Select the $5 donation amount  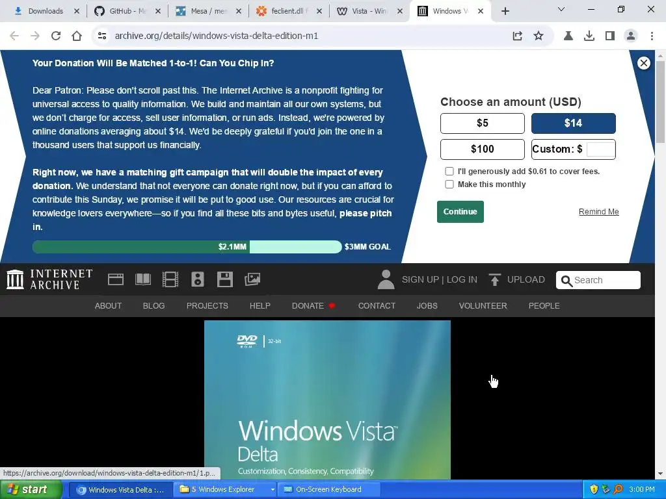[x=483, y=123]
